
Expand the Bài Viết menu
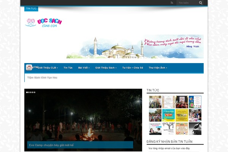(x=84, y=68)
